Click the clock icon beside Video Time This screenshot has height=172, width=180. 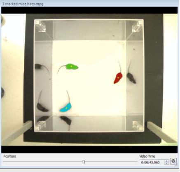173,161
